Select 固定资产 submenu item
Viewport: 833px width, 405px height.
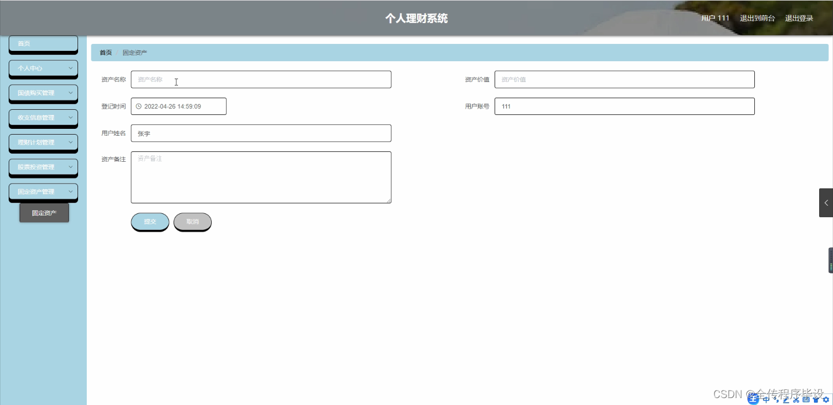tap(44, 213)
